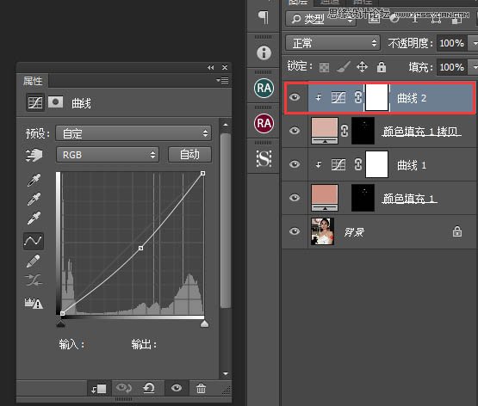Delete this adjustment layer with trash icon
Screen dimensions: 478x406
201,388
